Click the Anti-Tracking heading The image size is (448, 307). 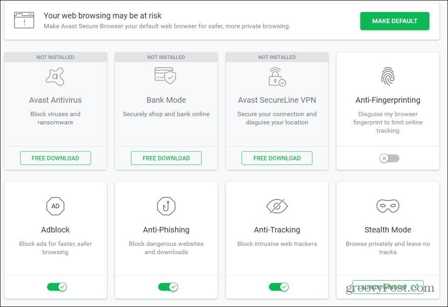click(277, 230)
